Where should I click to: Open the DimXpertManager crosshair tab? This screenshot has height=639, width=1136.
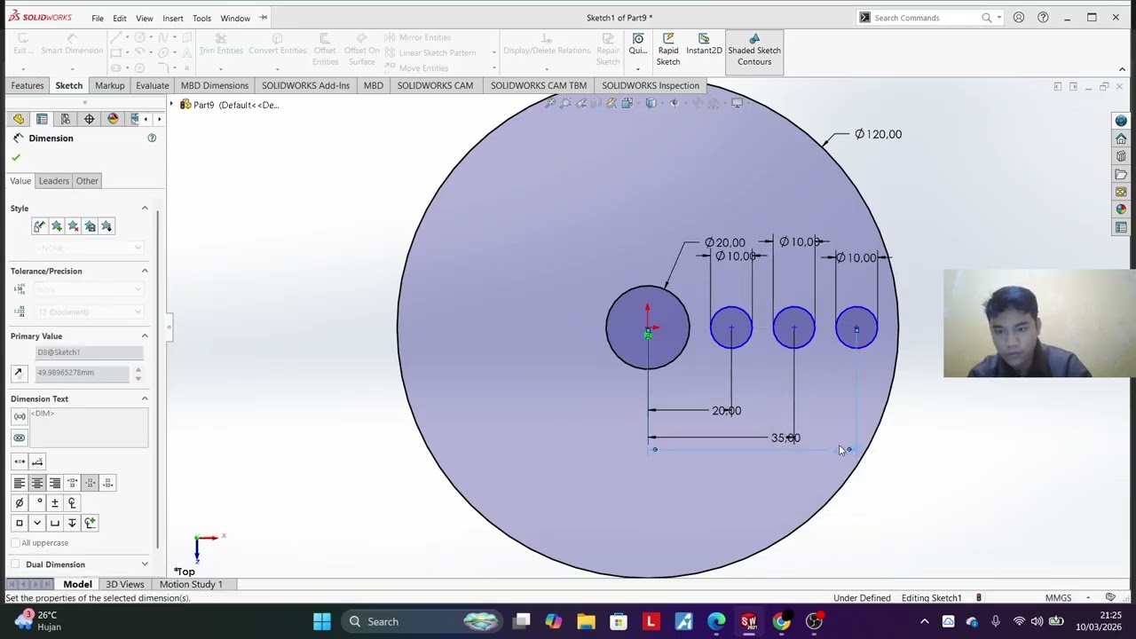89,119
